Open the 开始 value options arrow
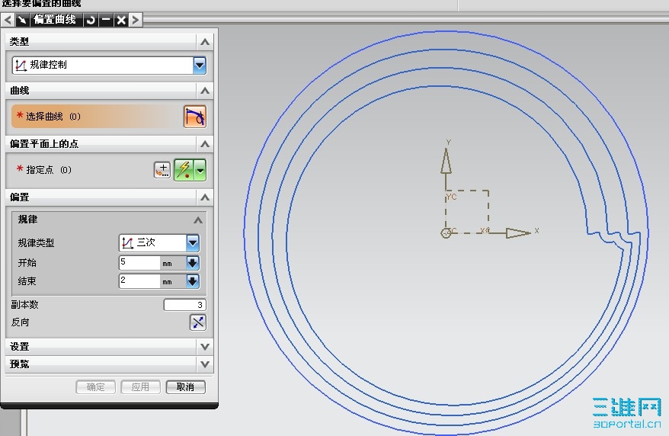This screenshot has height=436, width=669. click(x=193, y=262)
